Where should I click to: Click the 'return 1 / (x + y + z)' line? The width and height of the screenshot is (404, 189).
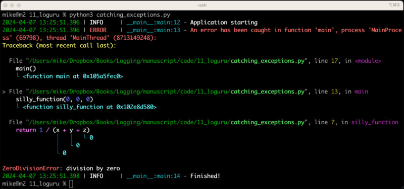(x=53, y=130)
